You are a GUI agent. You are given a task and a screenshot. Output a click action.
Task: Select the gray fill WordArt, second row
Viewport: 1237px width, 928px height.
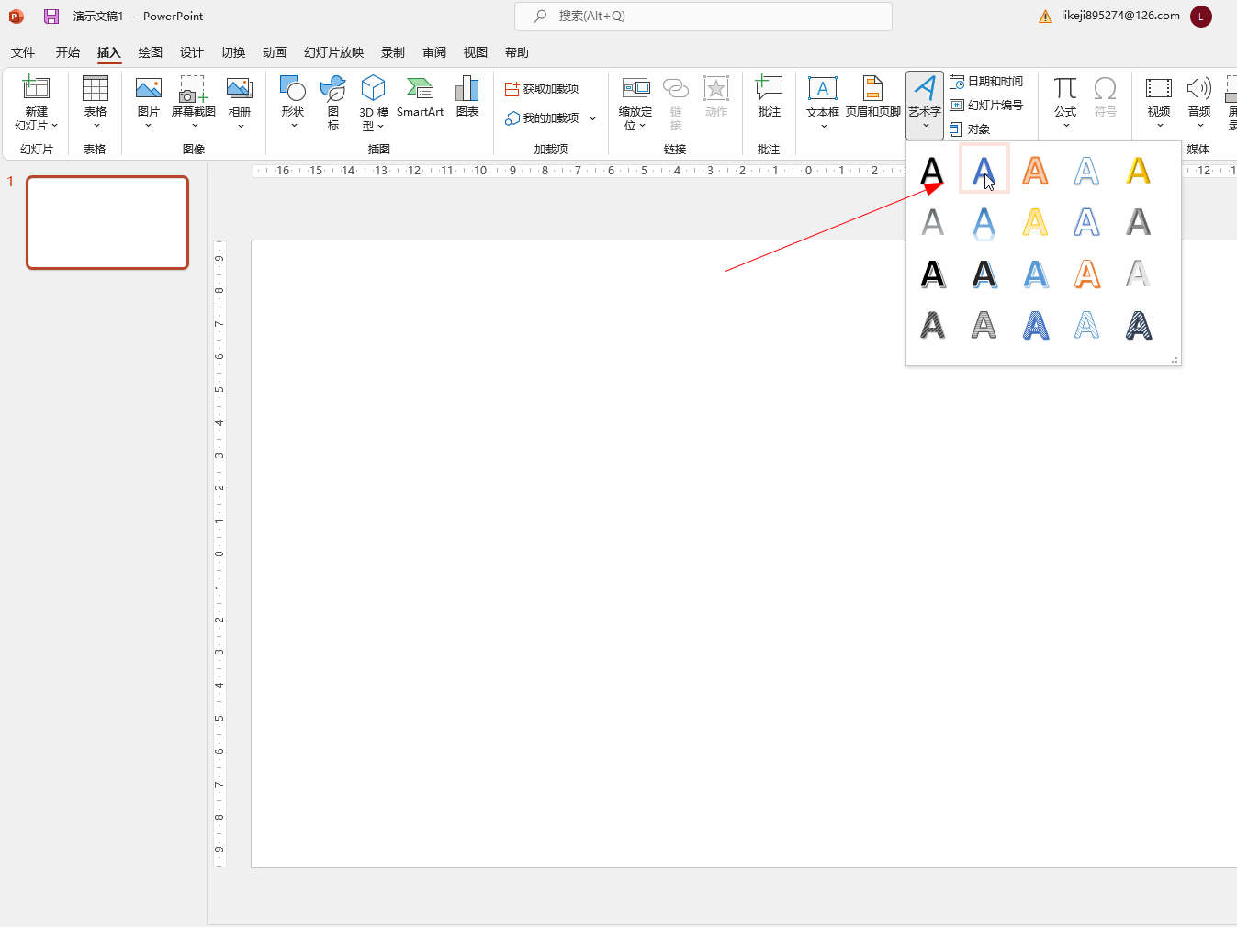(x=932, y=221)
